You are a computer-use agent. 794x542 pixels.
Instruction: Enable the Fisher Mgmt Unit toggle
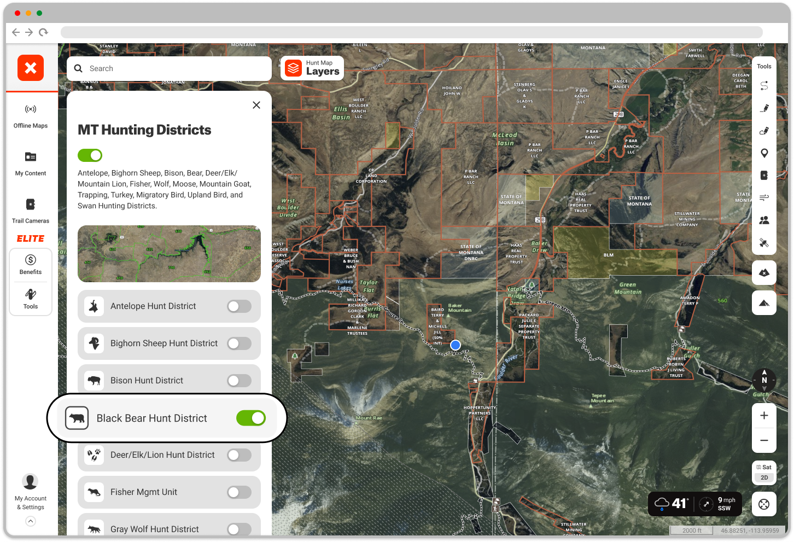[240, 492]
